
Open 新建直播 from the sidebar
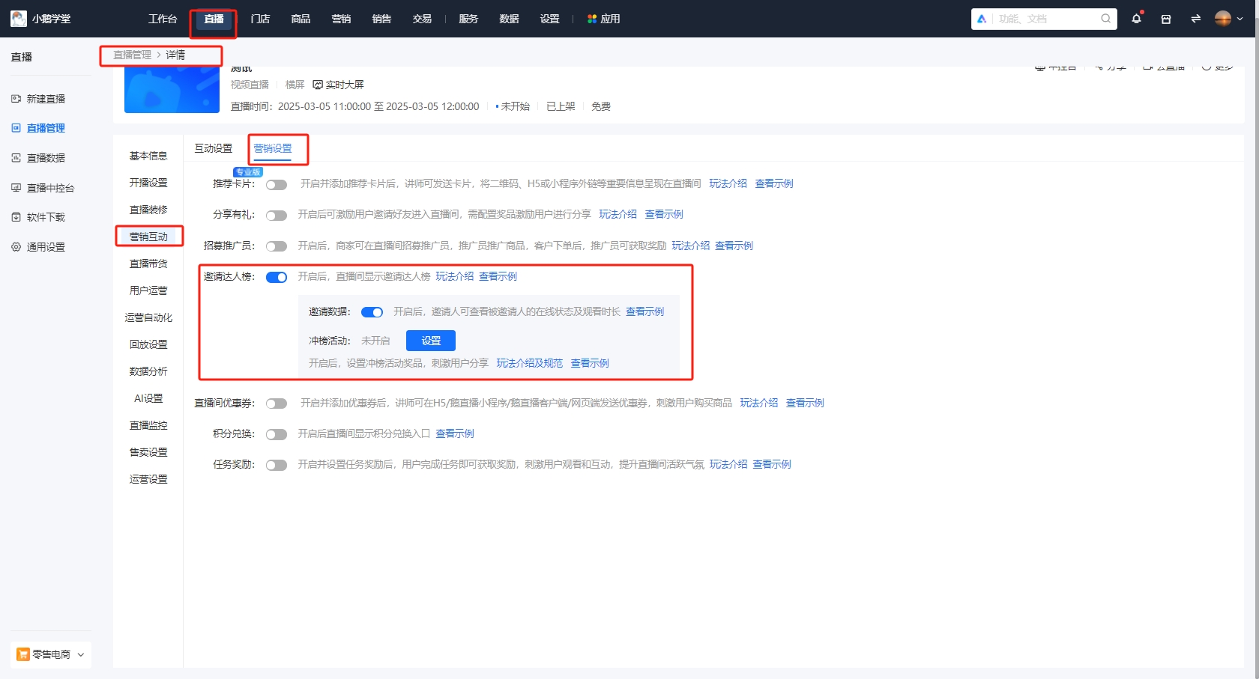pos(45,98)
